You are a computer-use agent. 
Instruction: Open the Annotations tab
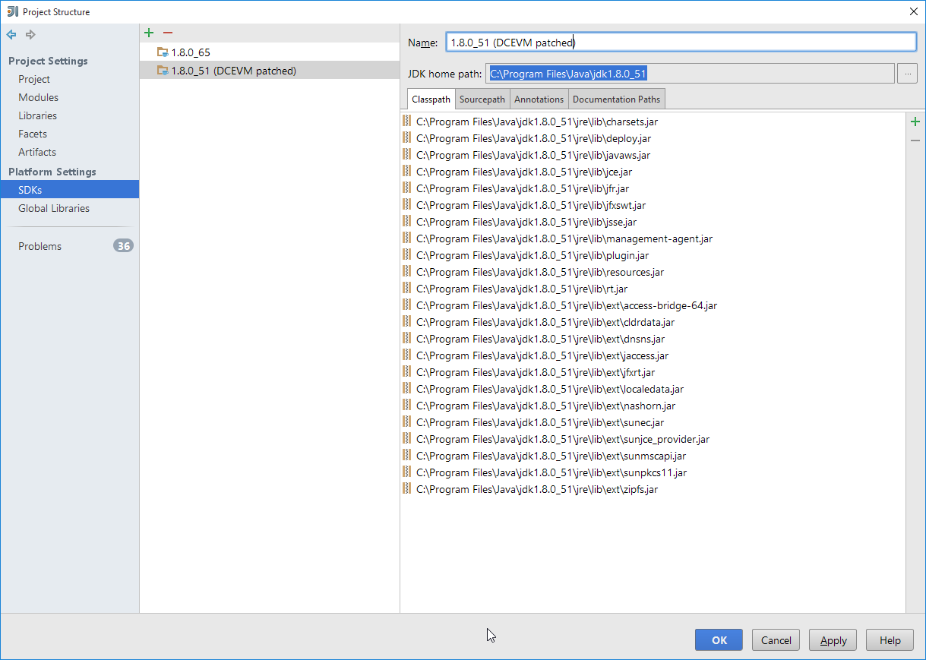[x=539, y=99]
